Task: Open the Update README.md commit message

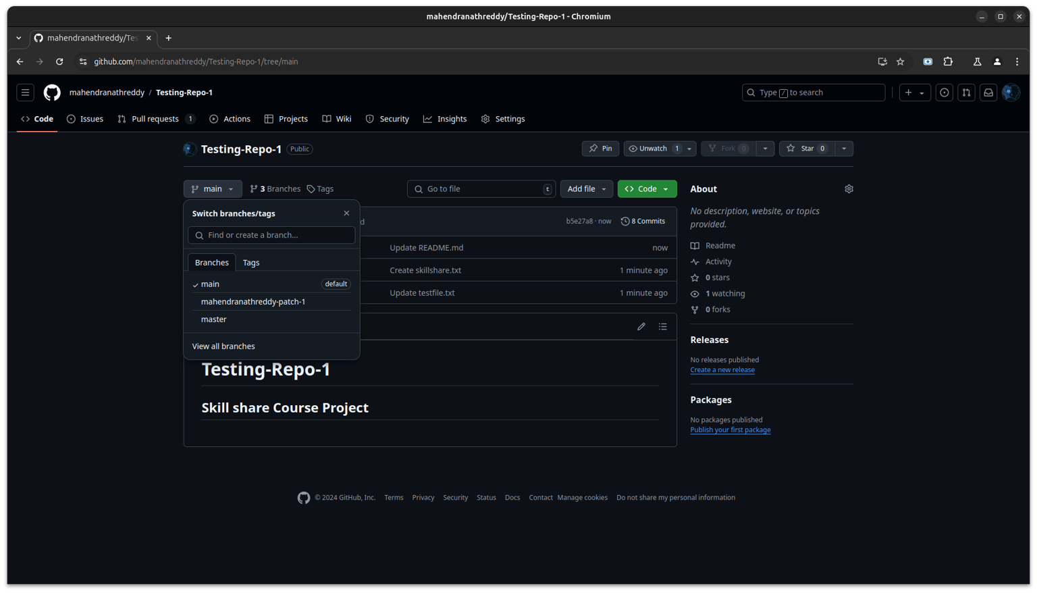Action: 427,248
